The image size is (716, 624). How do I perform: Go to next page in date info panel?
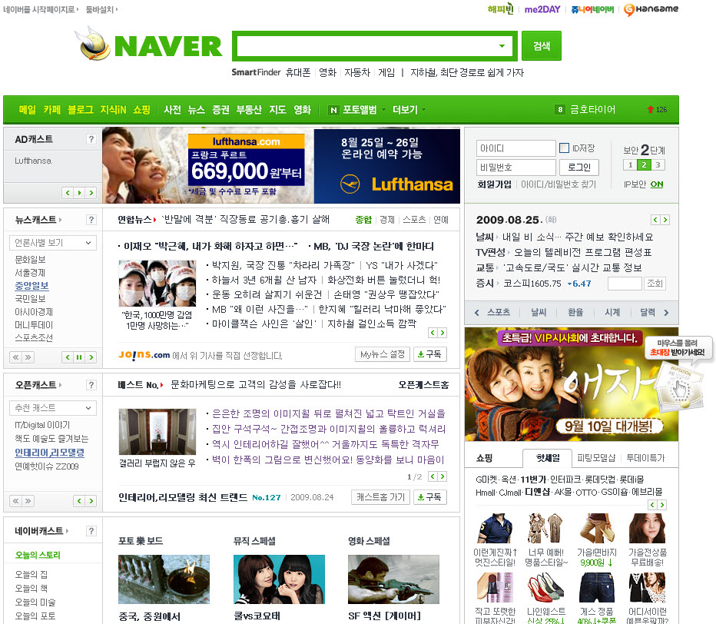click(665, 220)
